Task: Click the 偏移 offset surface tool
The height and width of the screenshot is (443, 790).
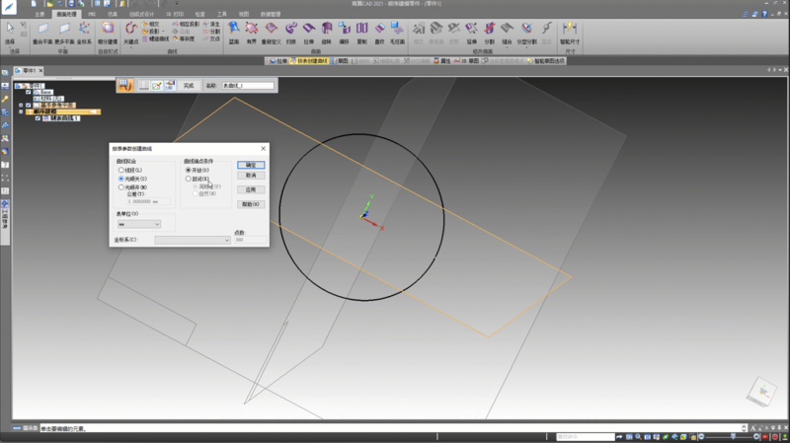Action: pos(344,33)
